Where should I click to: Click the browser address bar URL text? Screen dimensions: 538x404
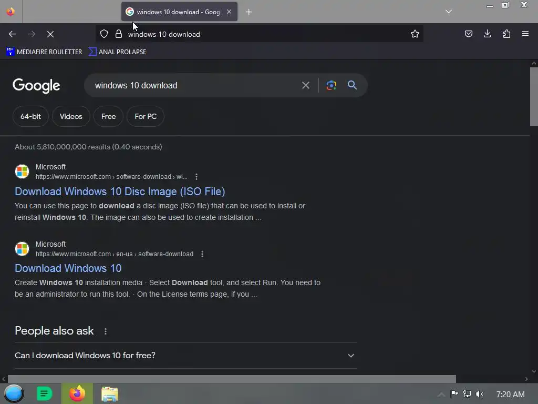click(164, 34)
